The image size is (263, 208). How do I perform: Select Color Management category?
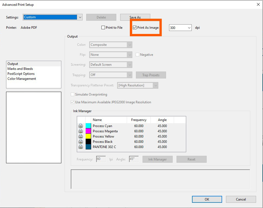34,79
